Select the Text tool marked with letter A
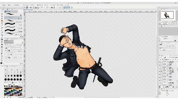Image resolution: width=178 pixels, height=100 pixels. [2, 56]
